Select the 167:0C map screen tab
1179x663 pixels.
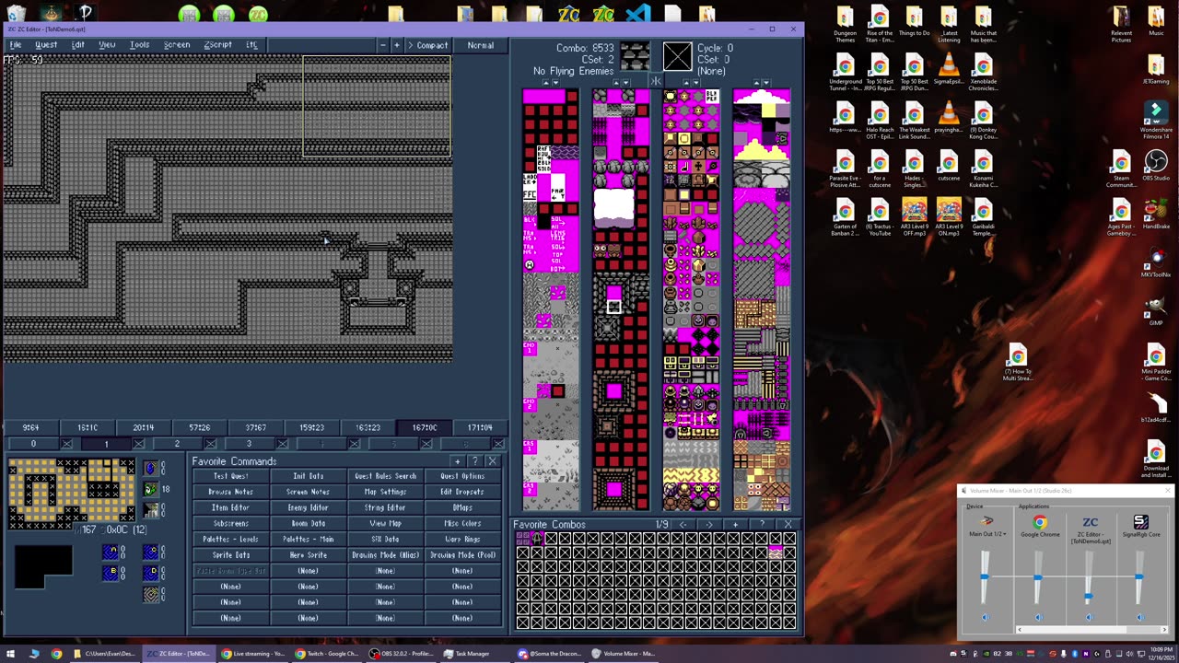tap(425, 427)
